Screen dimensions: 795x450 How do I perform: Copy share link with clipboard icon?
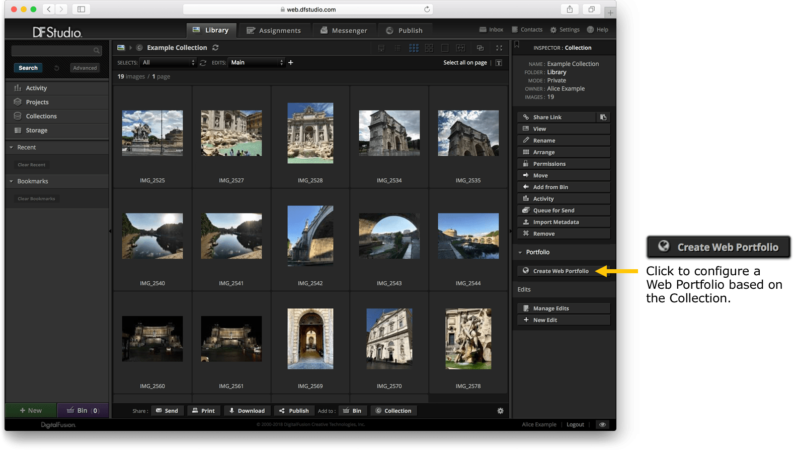coord(603,117)
